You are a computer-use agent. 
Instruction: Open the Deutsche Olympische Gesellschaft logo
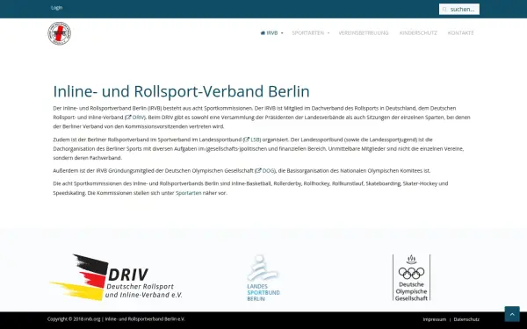[x=411, y=277]
